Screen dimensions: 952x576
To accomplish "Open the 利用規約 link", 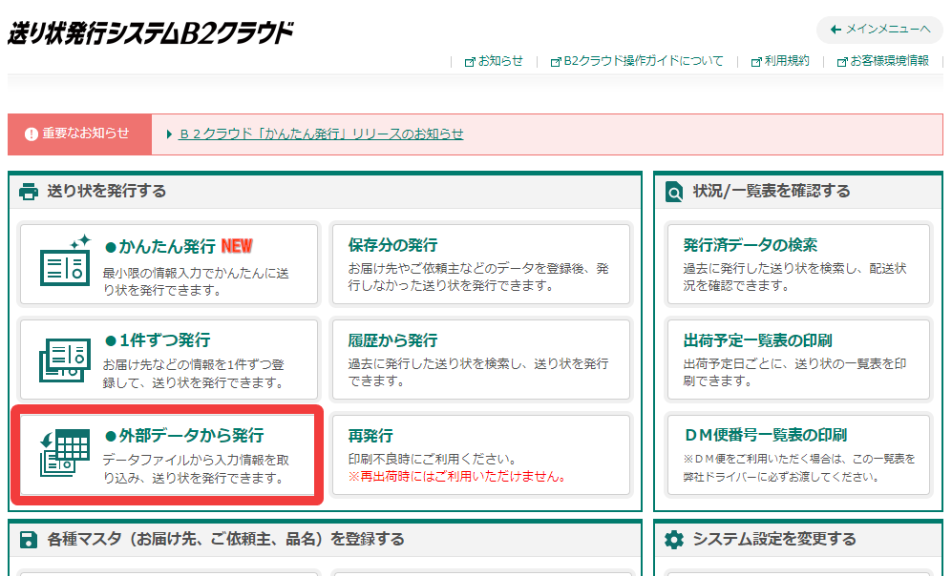I will [787, 61].
